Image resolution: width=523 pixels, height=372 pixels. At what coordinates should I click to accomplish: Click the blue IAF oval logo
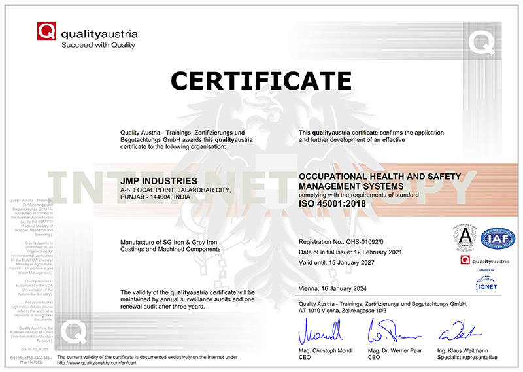(x=498, y=239)
